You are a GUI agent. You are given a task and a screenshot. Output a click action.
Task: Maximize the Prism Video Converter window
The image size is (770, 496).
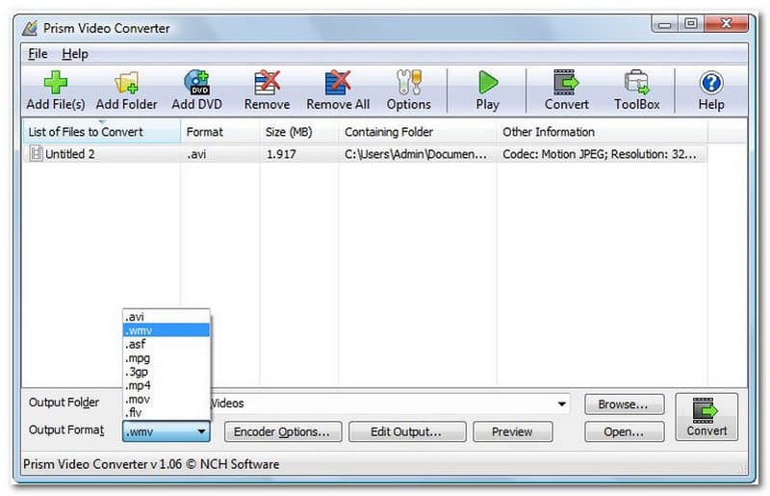tap(690, 23)
